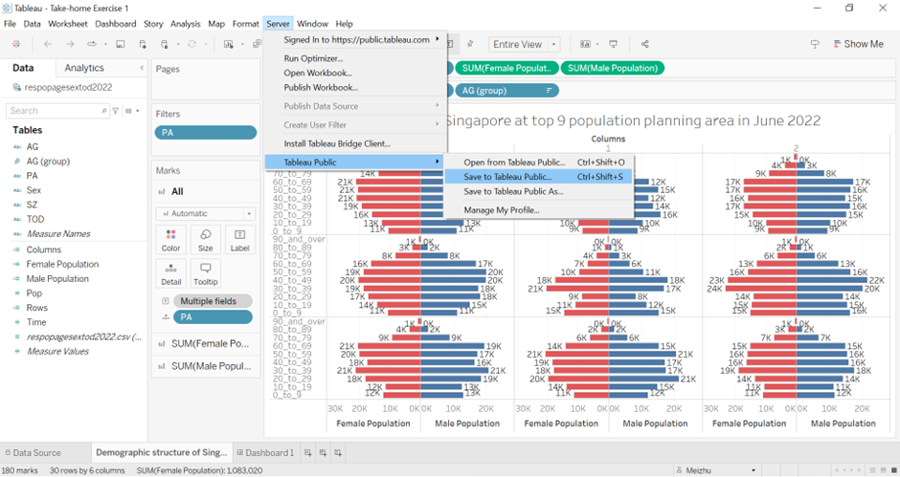Click the Tooltip button on Marks card
The width and height of the screenshot is (900, 477).
[x=205, y=273]
